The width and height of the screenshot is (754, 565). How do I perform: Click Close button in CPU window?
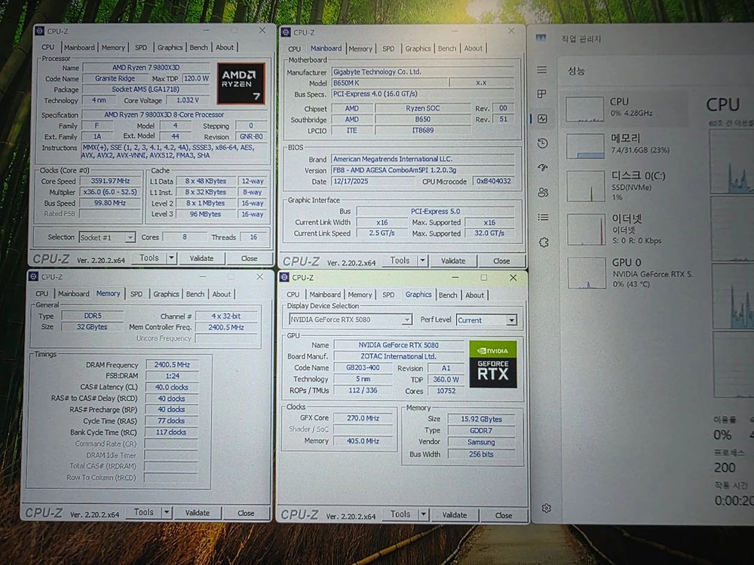tap(249, 258)
